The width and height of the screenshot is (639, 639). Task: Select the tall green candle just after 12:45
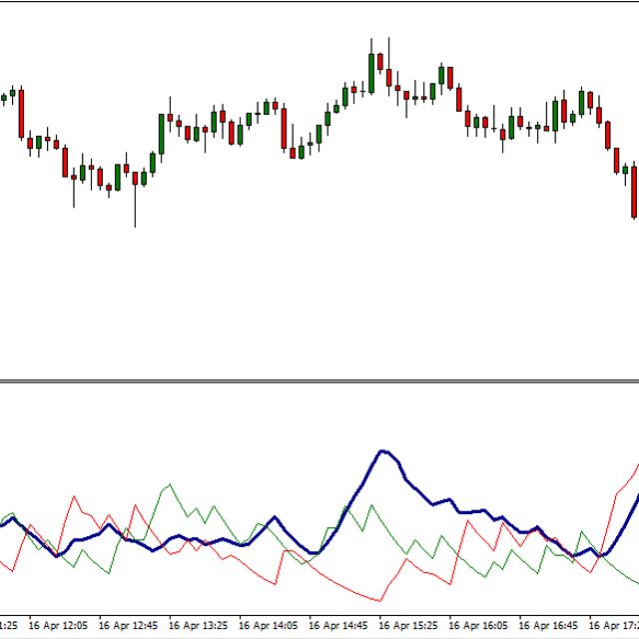(162, 133)
